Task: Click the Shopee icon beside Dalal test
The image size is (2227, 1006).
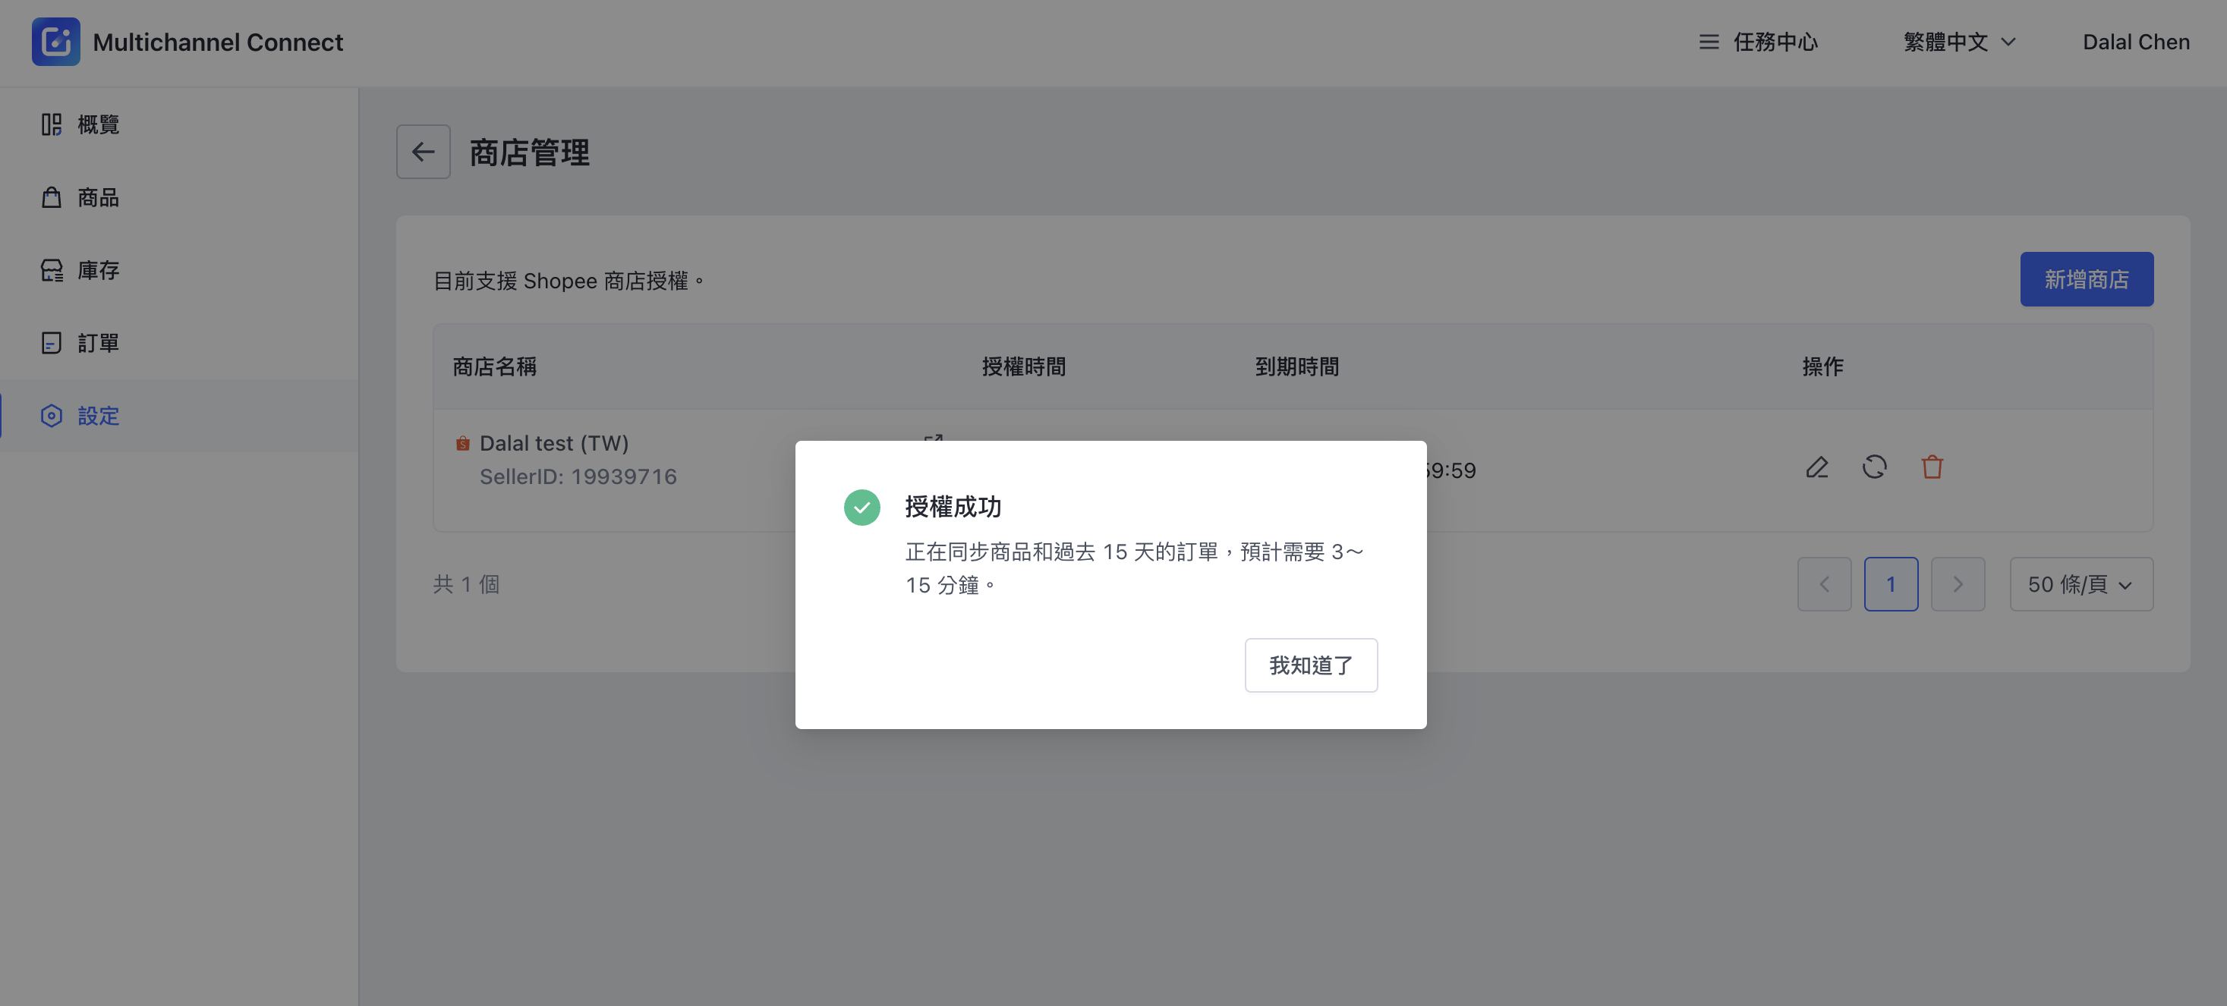Action: pos(462,443)
